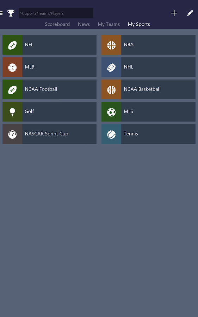
Task: Switch to the Scoreboard tab
Action: pyautogui.click(x=57, y=24)
